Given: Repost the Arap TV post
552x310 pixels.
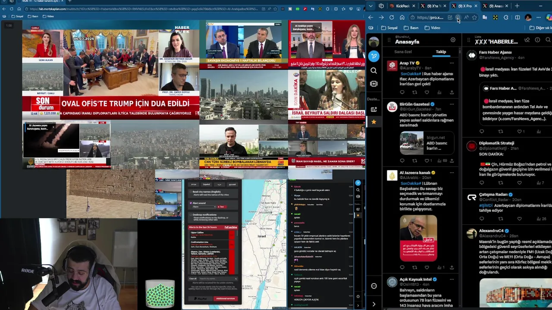Looking at the screenshot, I should coord(414,92).
